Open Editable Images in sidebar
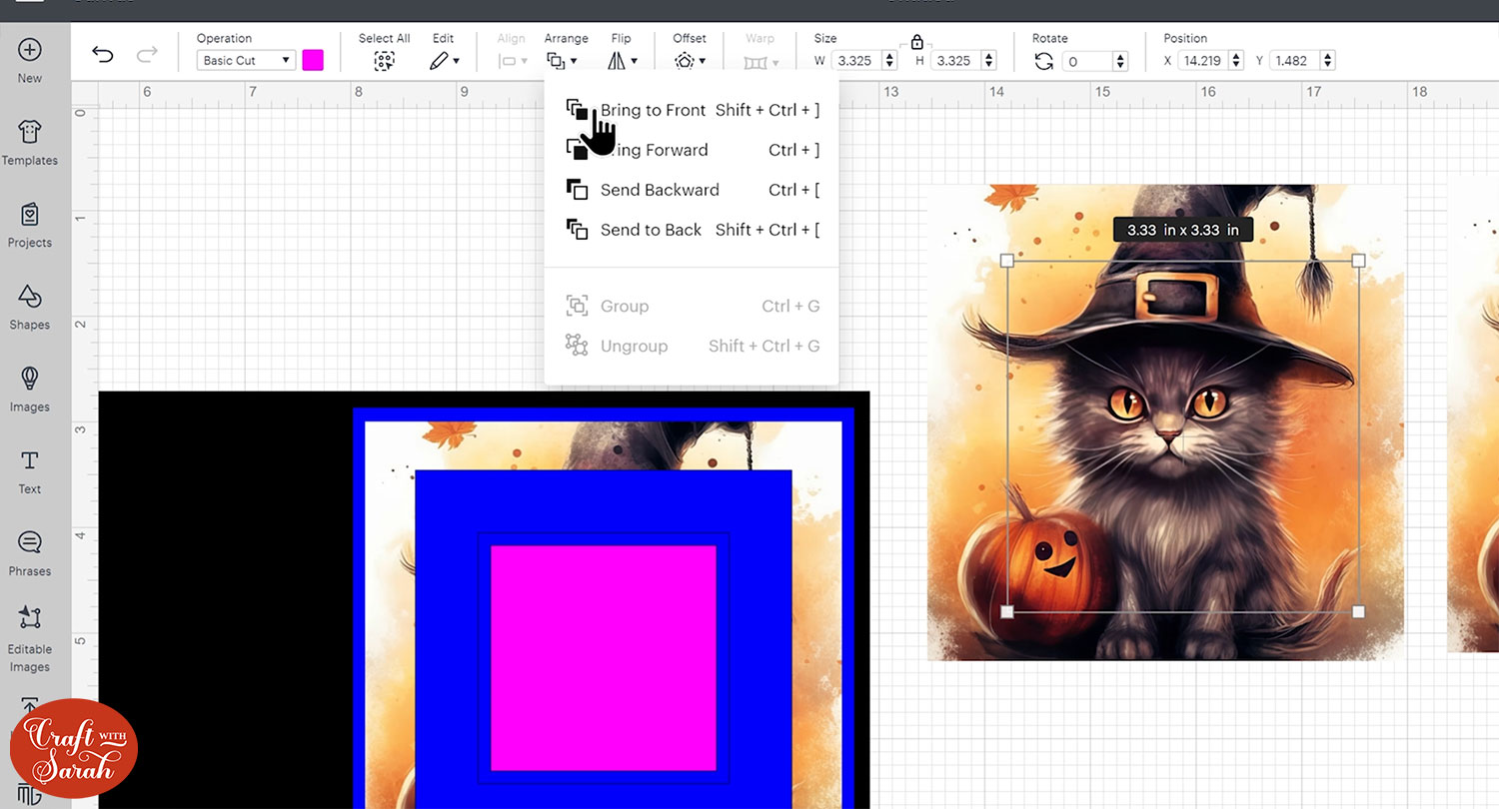1499x809 pixels. pyautogui.click(x=30, y=639)
